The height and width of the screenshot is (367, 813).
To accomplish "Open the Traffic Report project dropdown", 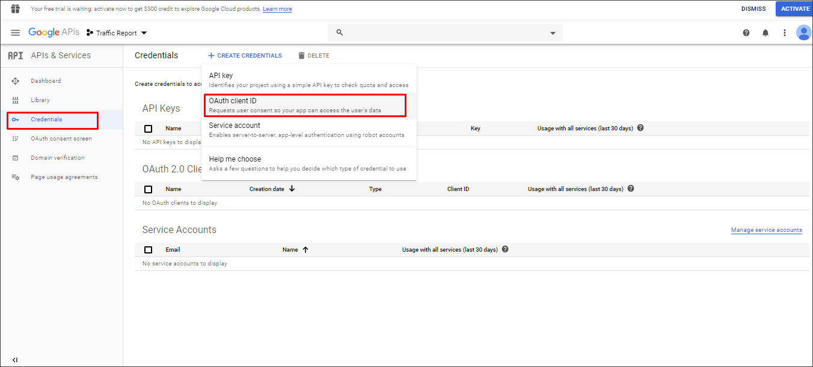I will pyautogui.click(x=117, y=33).
